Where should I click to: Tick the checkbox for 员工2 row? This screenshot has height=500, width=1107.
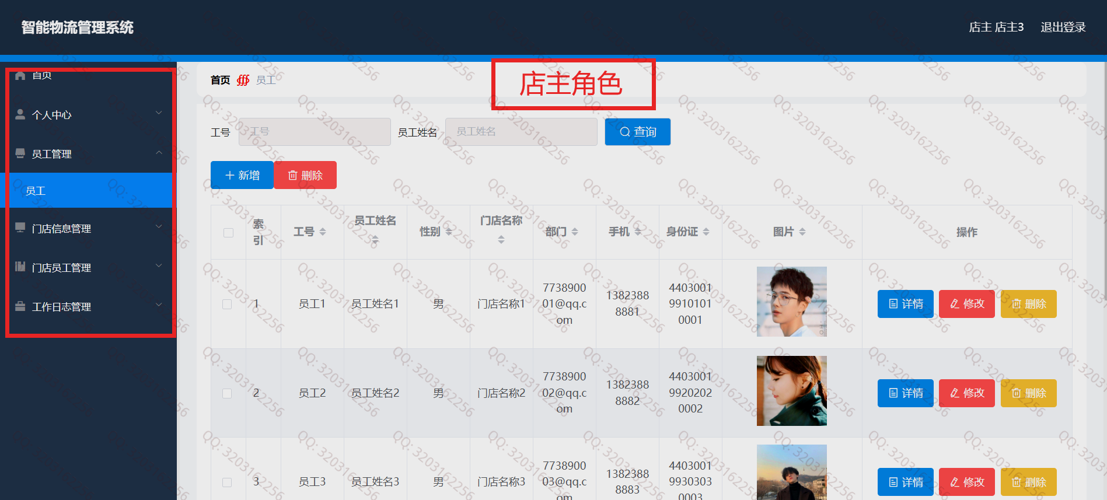pyautogui.click(x=227, y=393)
